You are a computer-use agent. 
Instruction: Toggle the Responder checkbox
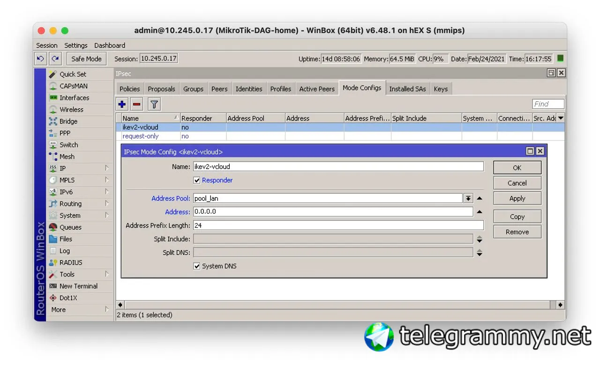tap(197, 180)
